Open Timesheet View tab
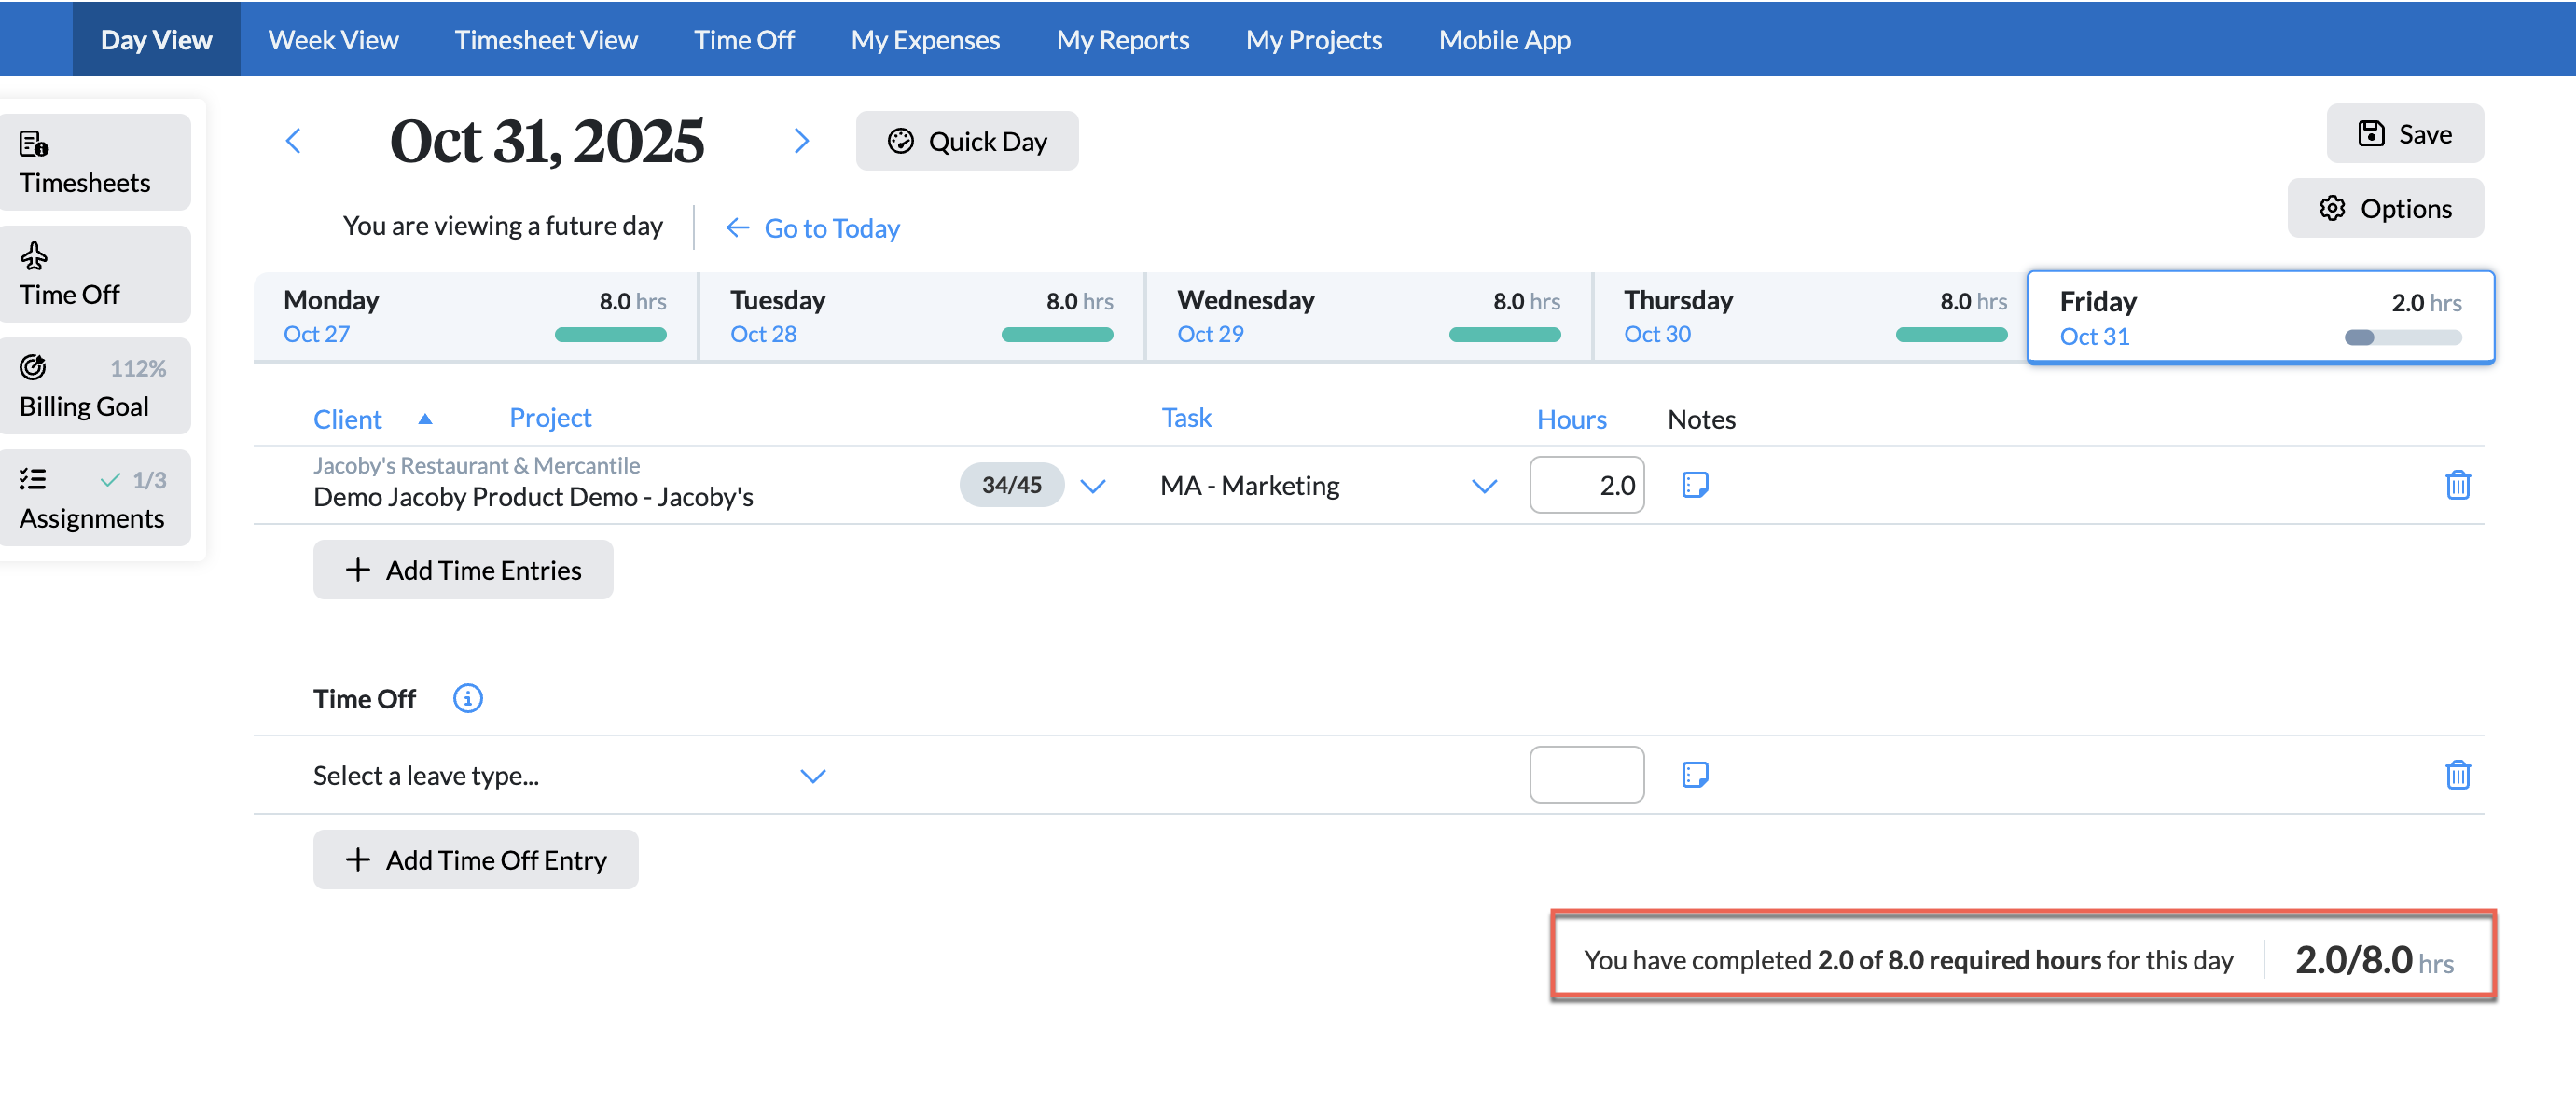Viewport: 2576px width, 1100px height. 546,39
